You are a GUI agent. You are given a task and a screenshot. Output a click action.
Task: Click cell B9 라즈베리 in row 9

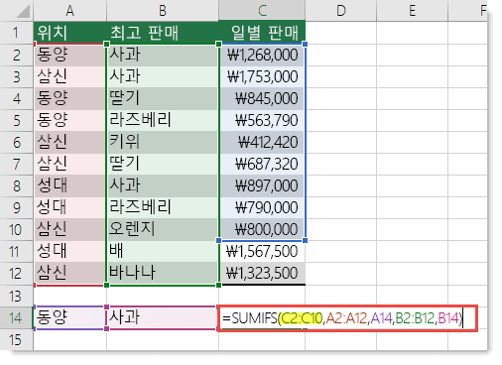163,207
